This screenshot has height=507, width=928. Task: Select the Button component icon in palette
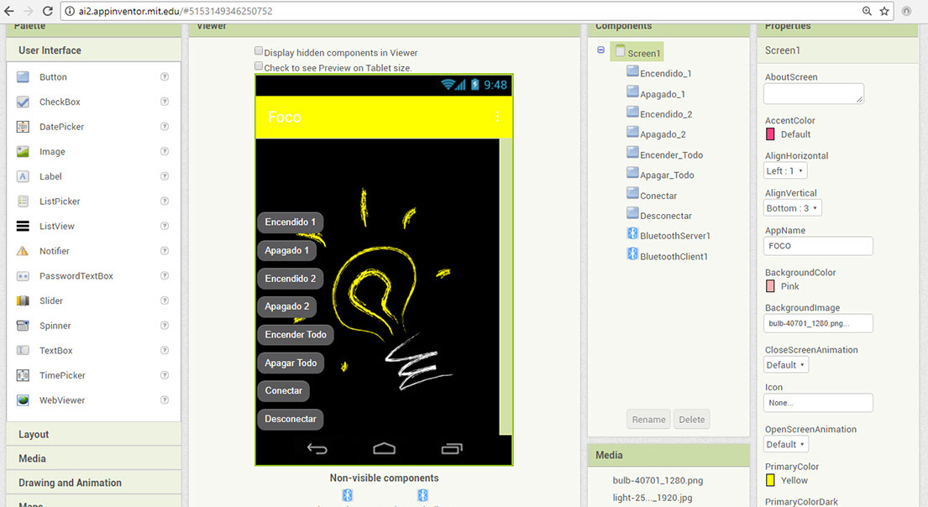coord(23,77)
